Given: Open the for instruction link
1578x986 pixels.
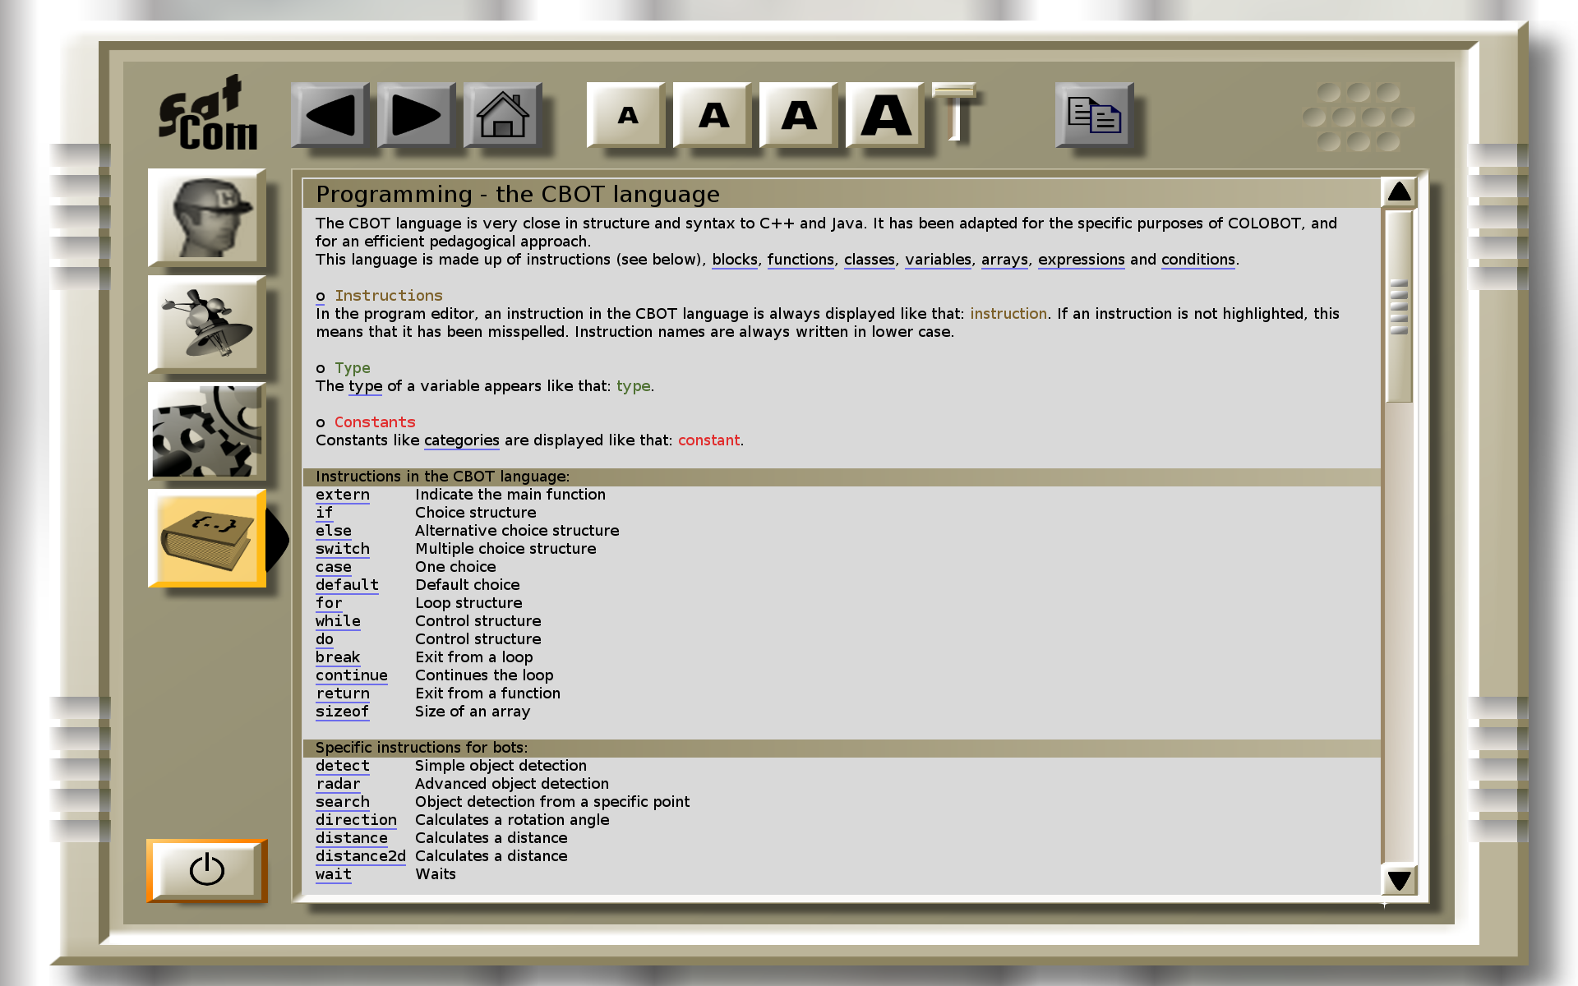Looking at the screenshot, I should [x=329, y=603].
